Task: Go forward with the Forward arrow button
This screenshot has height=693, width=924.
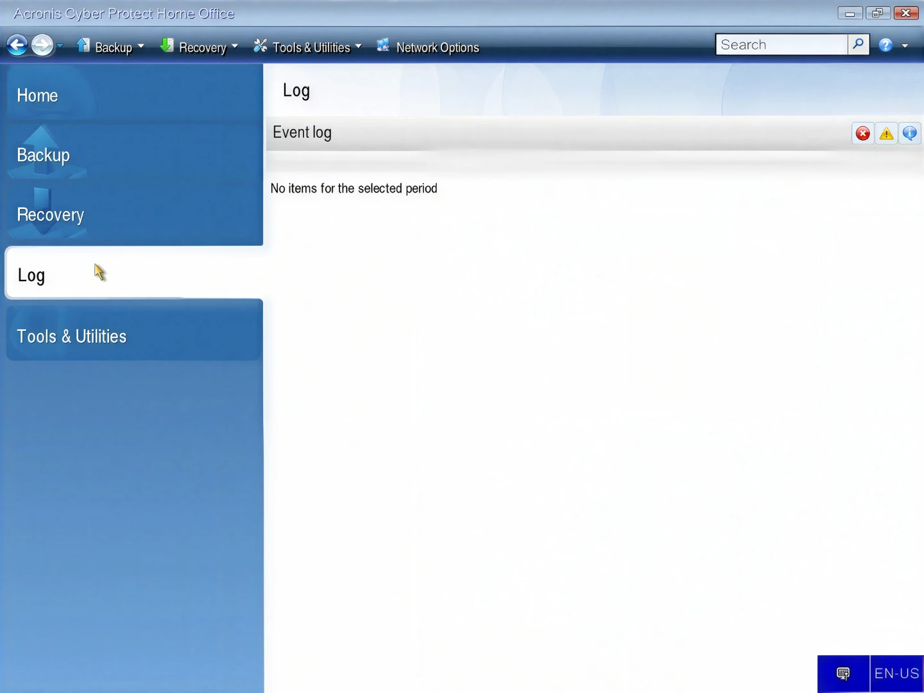Action: 42,46
